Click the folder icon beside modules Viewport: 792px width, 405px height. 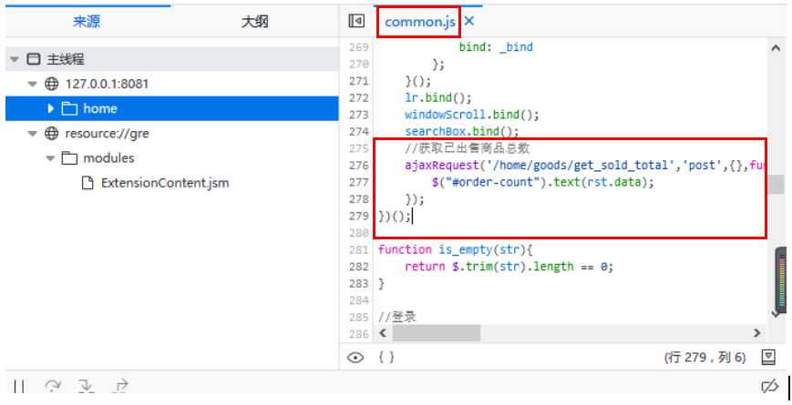pos(69,158)
